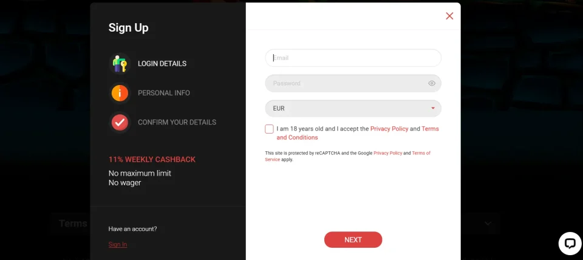Follow the Sign In link
The height and width of the screenshot is (260, 583).
pos(117,244)
